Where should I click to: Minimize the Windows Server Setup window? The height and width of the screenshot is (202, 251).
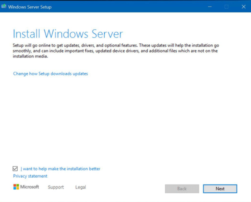209,7
